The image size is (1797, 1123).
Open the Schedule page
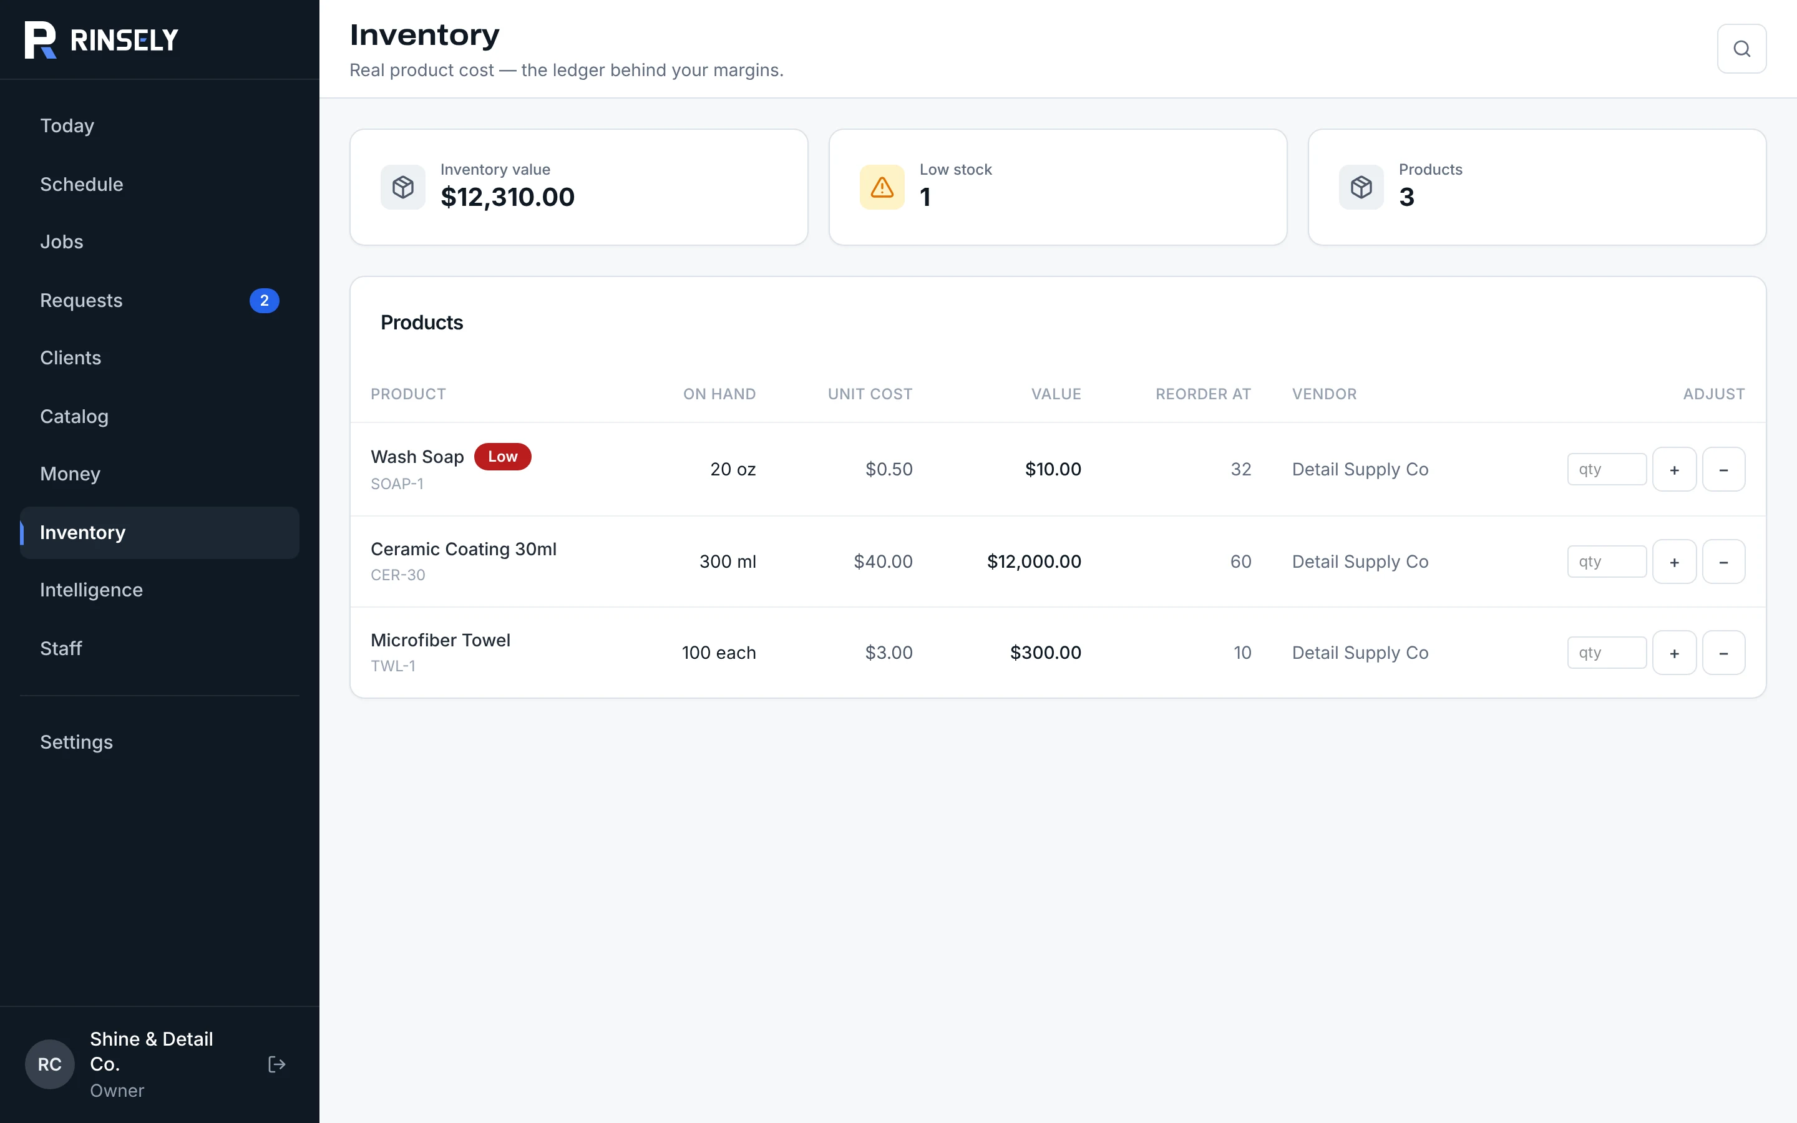pyautogui.click(x=160, y=184)
